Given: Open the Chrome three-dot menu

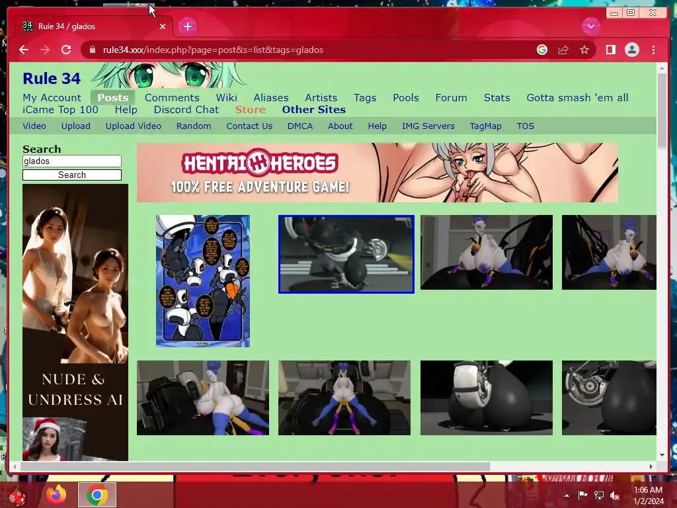Looking at the screenshot, I should pos(654,50).
